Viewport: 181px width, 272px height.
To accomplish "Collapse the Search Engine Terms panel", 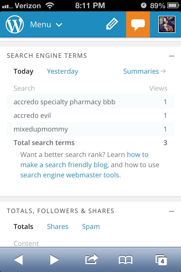I will 171,56.
